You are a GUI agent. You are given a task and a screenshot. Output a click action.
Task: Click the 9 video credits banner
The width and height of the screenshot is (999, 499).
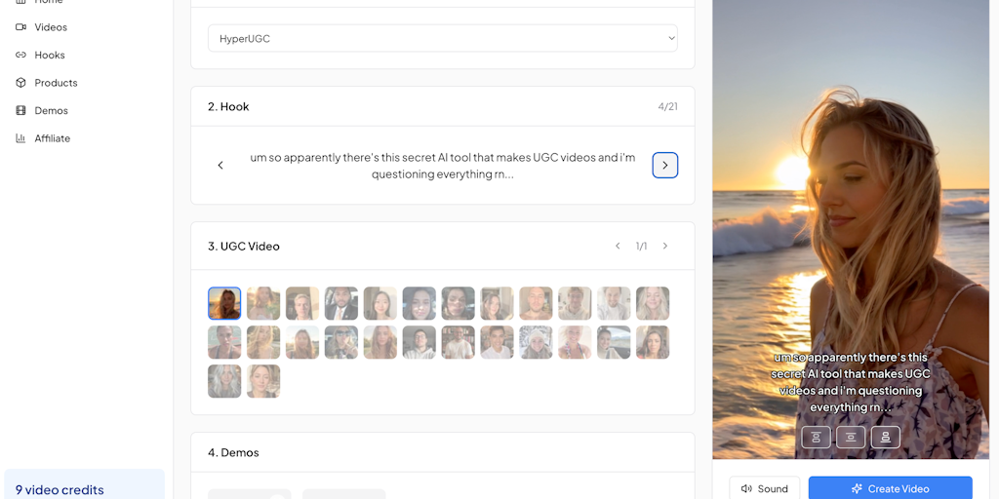[x=84, y=485]
